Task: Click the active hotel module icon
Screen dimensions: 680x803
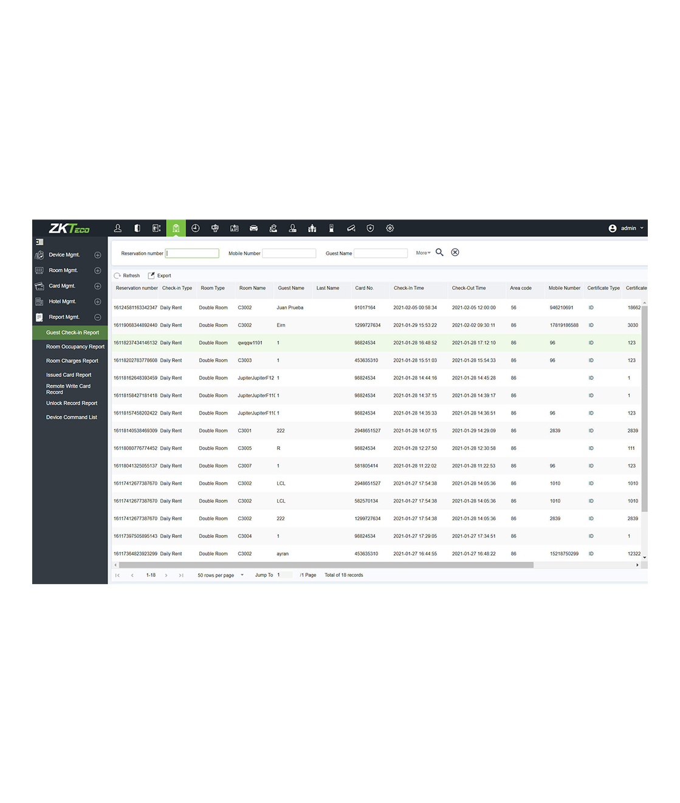Action: coord(176,228)
